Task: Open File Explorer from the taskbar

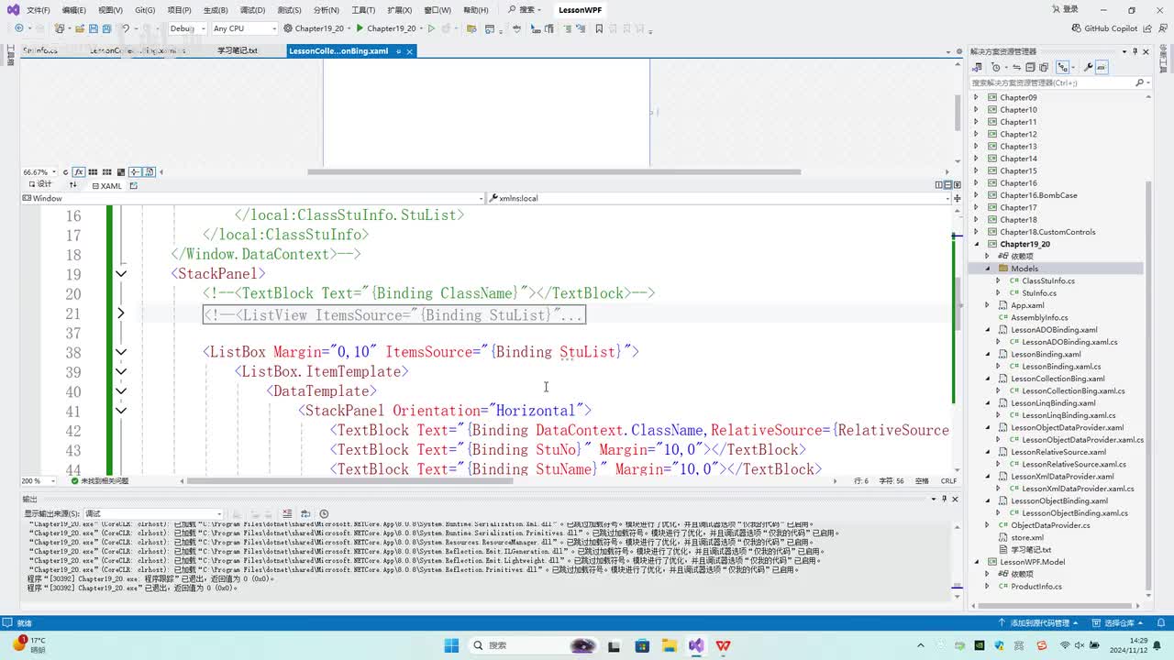Action: (x=669, y=645)
